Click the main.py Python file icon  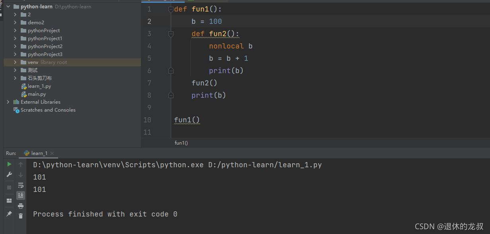[x=24, y=94]
